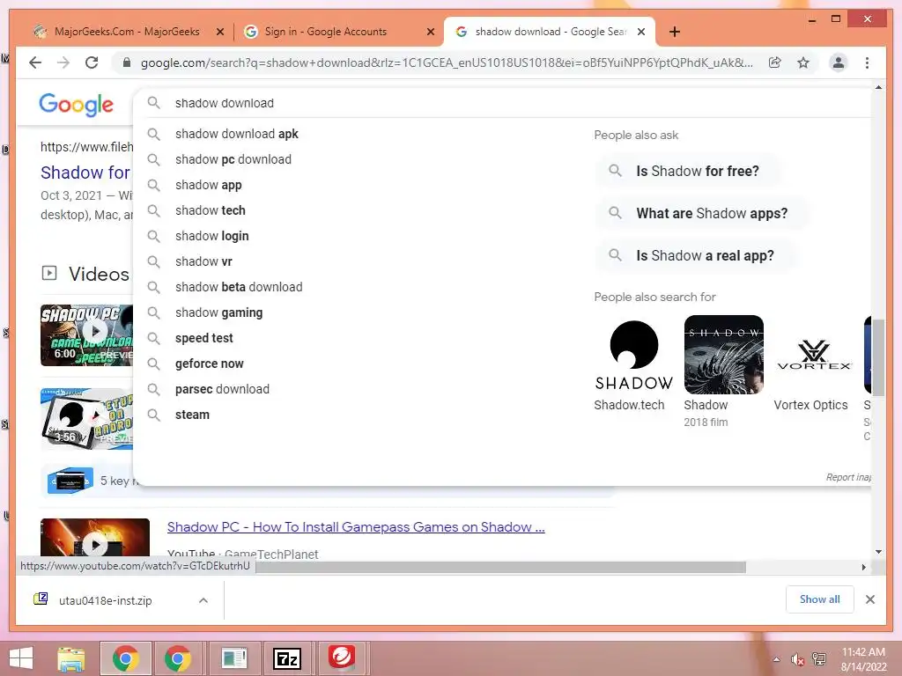Switch to first Chrome taskbar window

coord(125,658)
